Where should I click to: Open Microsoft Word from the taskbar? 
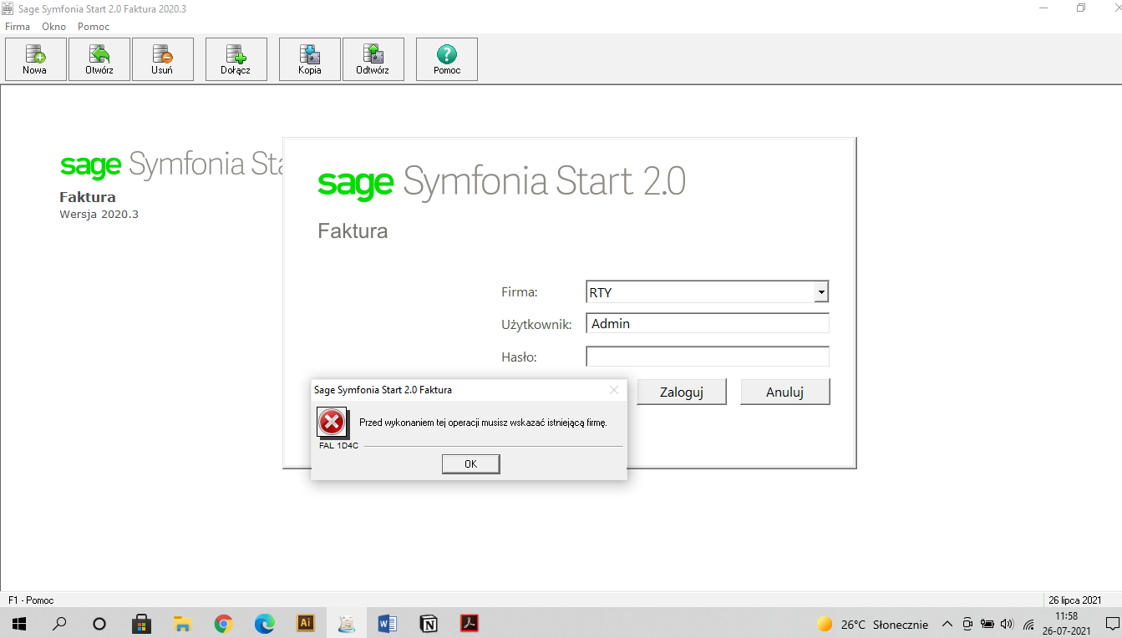tap(388, 623)
